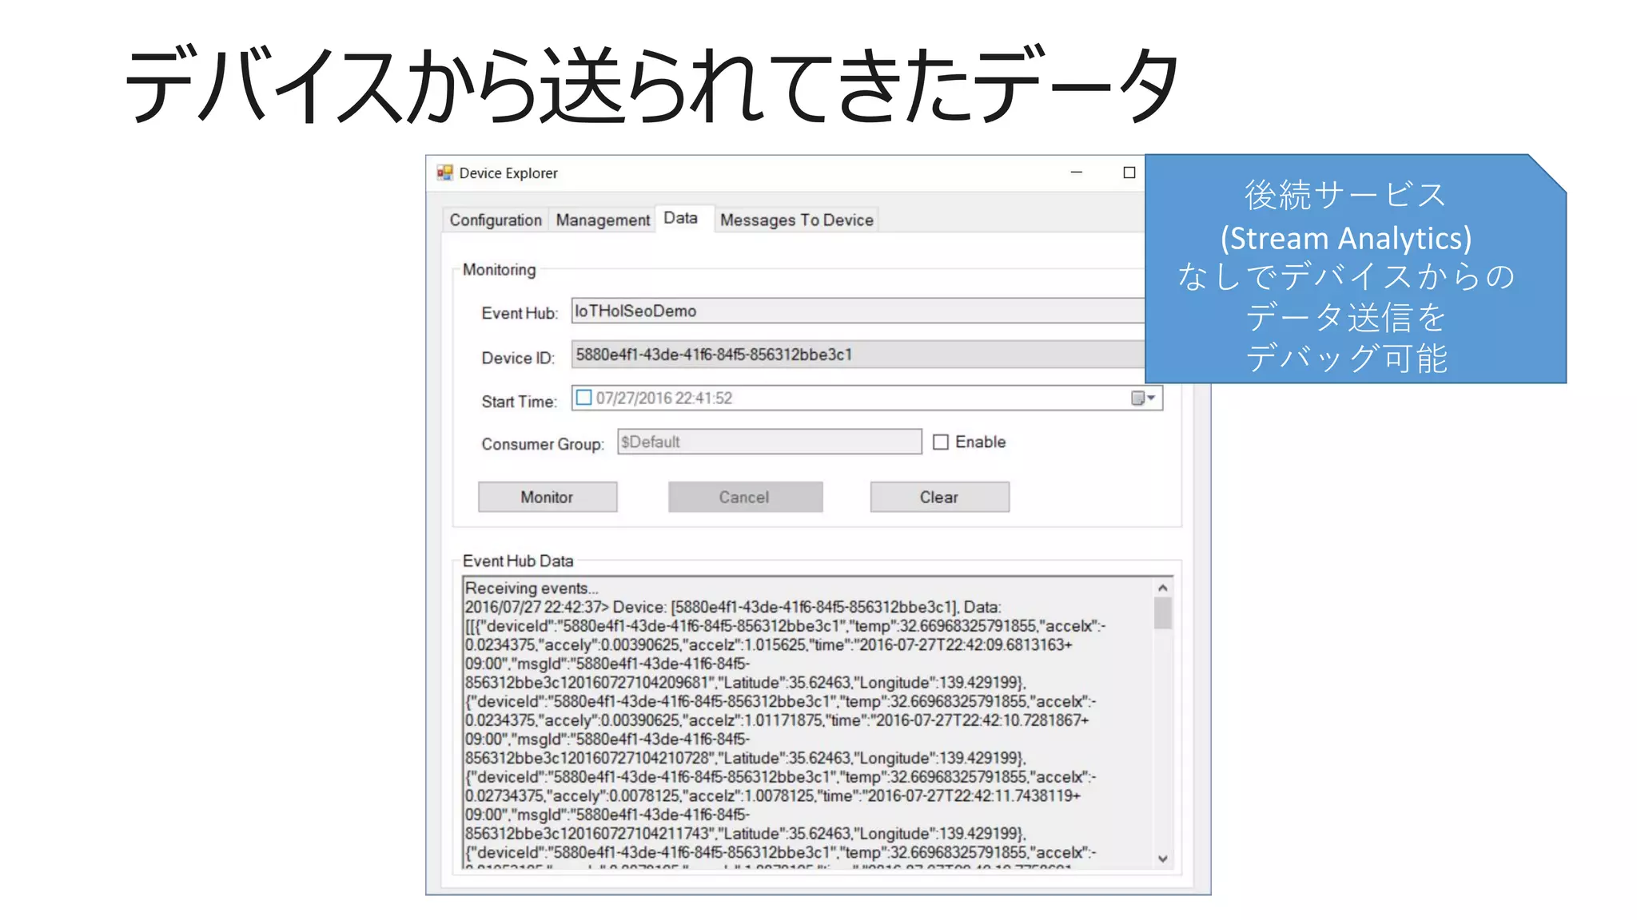Image resolution: width=1637 pixels, height=920 pixels.
Task: Click the Event Hub Data group label
Action: click(x=518, y=561)
